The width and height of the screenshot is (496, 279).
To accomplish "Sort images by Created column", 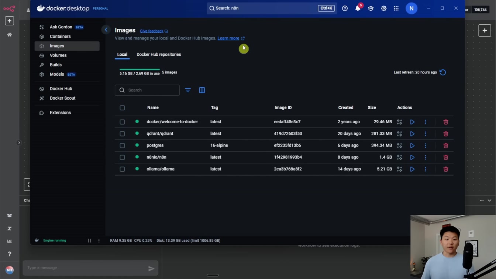I will tap(346, 108).
